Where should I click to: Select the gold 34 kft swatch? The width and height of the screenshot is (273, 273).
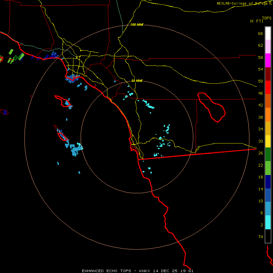[268, 128]
